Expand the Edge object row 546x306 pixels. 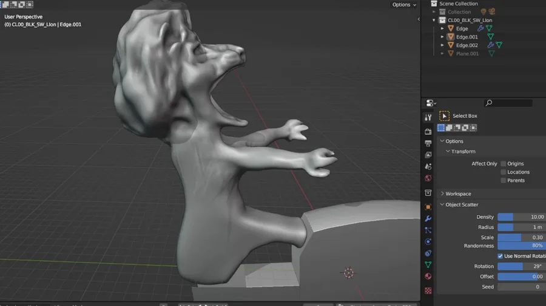pyautogui.click(x=442, y=28)
